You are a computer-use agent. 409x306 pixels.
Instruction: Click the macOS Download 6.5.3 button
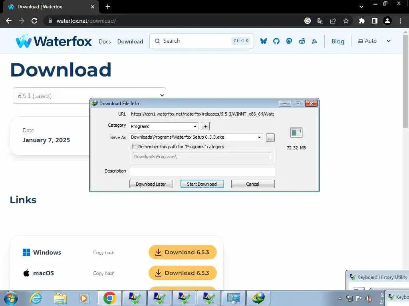(183, 273)
